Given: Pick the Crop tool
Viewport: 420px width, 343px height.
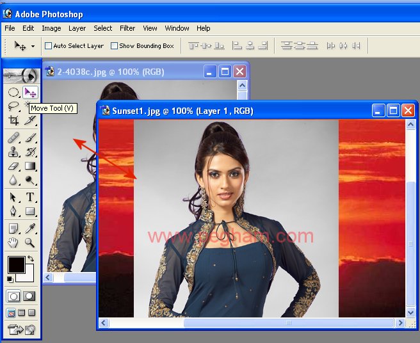Looking at the screenshot, I should (x=13, y=120).
